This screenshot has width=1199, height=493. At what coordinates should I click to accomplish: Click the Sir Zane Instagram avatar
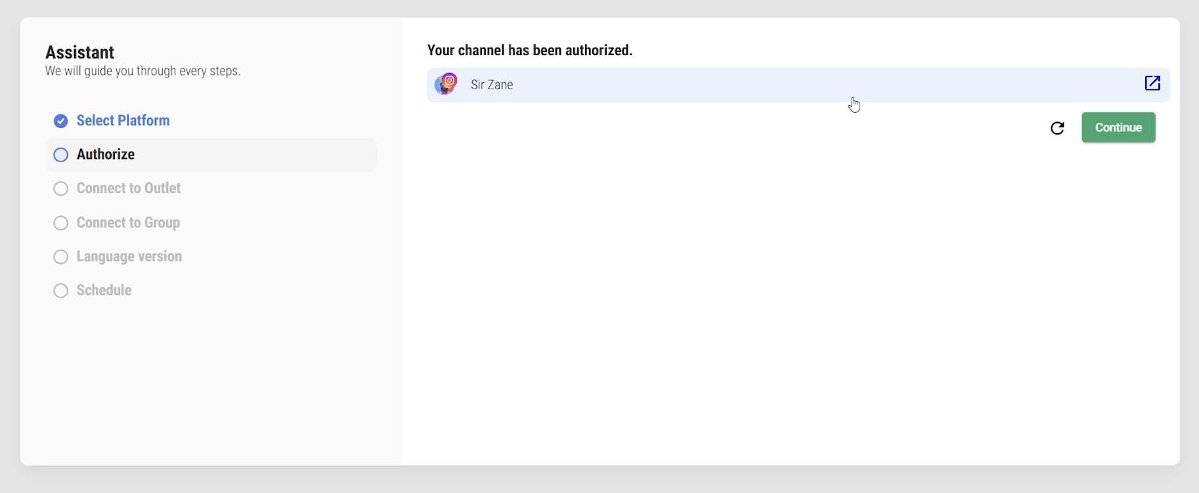(446, 84)
